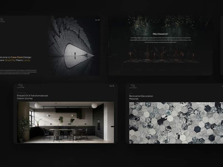The height and width of the screenshot is (167, 223).
Task: Open the black-and-white tunnel architecture image
Action: click(74, 45)
